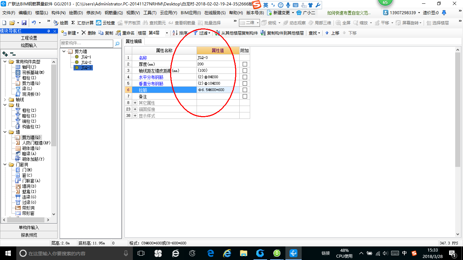The width and height of the screenshot is (463, 260).
Task: Open the 二维 view mode dropdown
Action: click(x=258, y=23)
